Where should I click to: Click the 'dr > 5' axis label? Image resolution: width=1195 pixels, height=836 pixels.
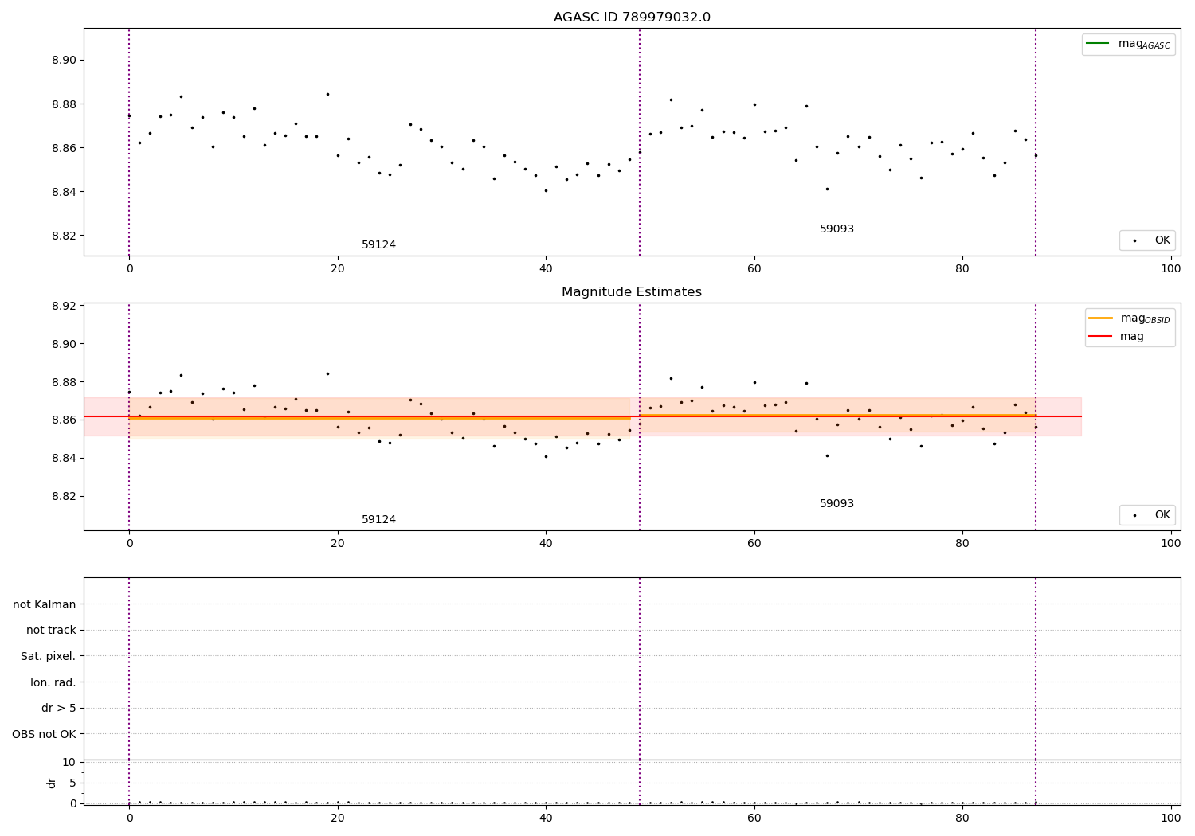click(x=59, y=708)
